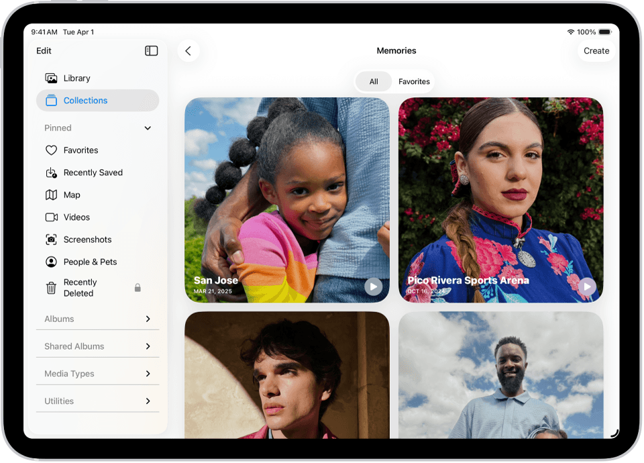644x463 pixels.
Task: Play the Pico Rivera Sports Arena memory
Action: [588, 287]
